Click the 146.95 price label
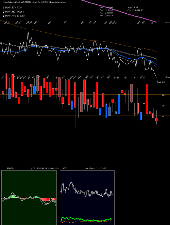 pos(160,82)
